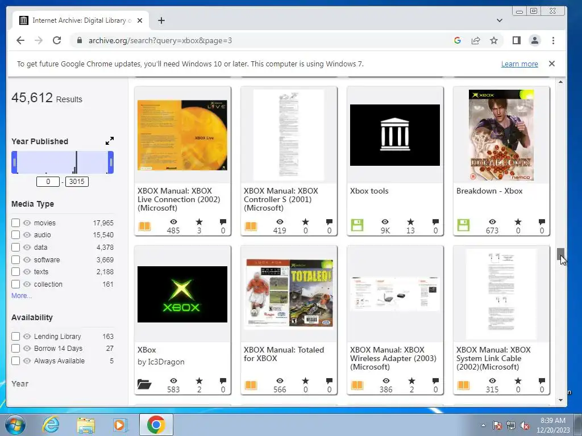The image size is (582, 436).
Task: Open Windows Start menu
Action: 15,425
